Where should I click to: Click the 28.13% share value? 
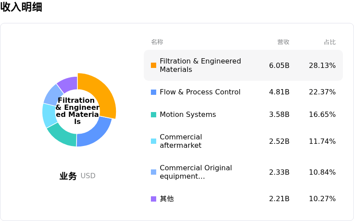(322, 65)
